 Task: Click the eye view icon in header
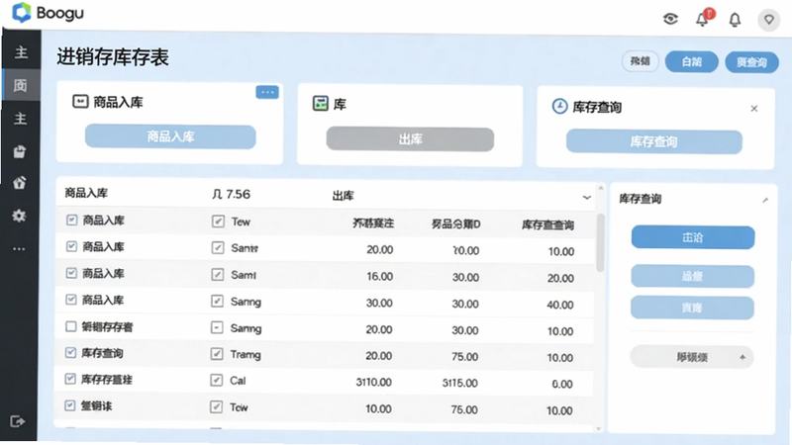tap(670, 19)
